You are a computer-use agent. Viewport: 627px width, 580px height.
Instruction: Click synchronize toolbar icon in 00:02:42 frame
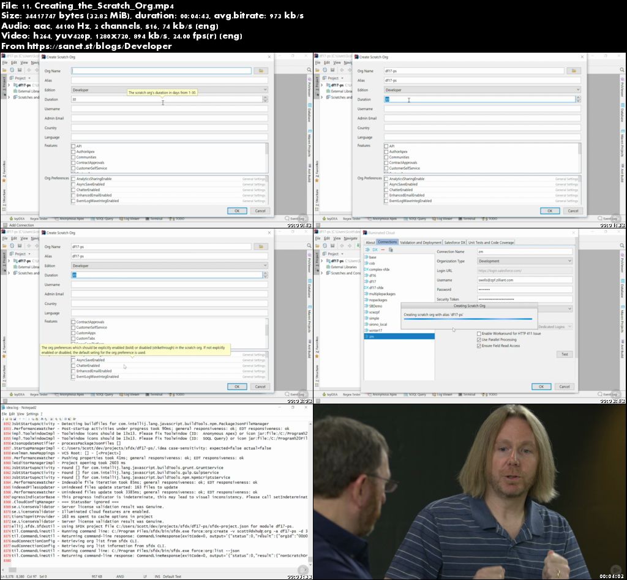click(325, 246)
